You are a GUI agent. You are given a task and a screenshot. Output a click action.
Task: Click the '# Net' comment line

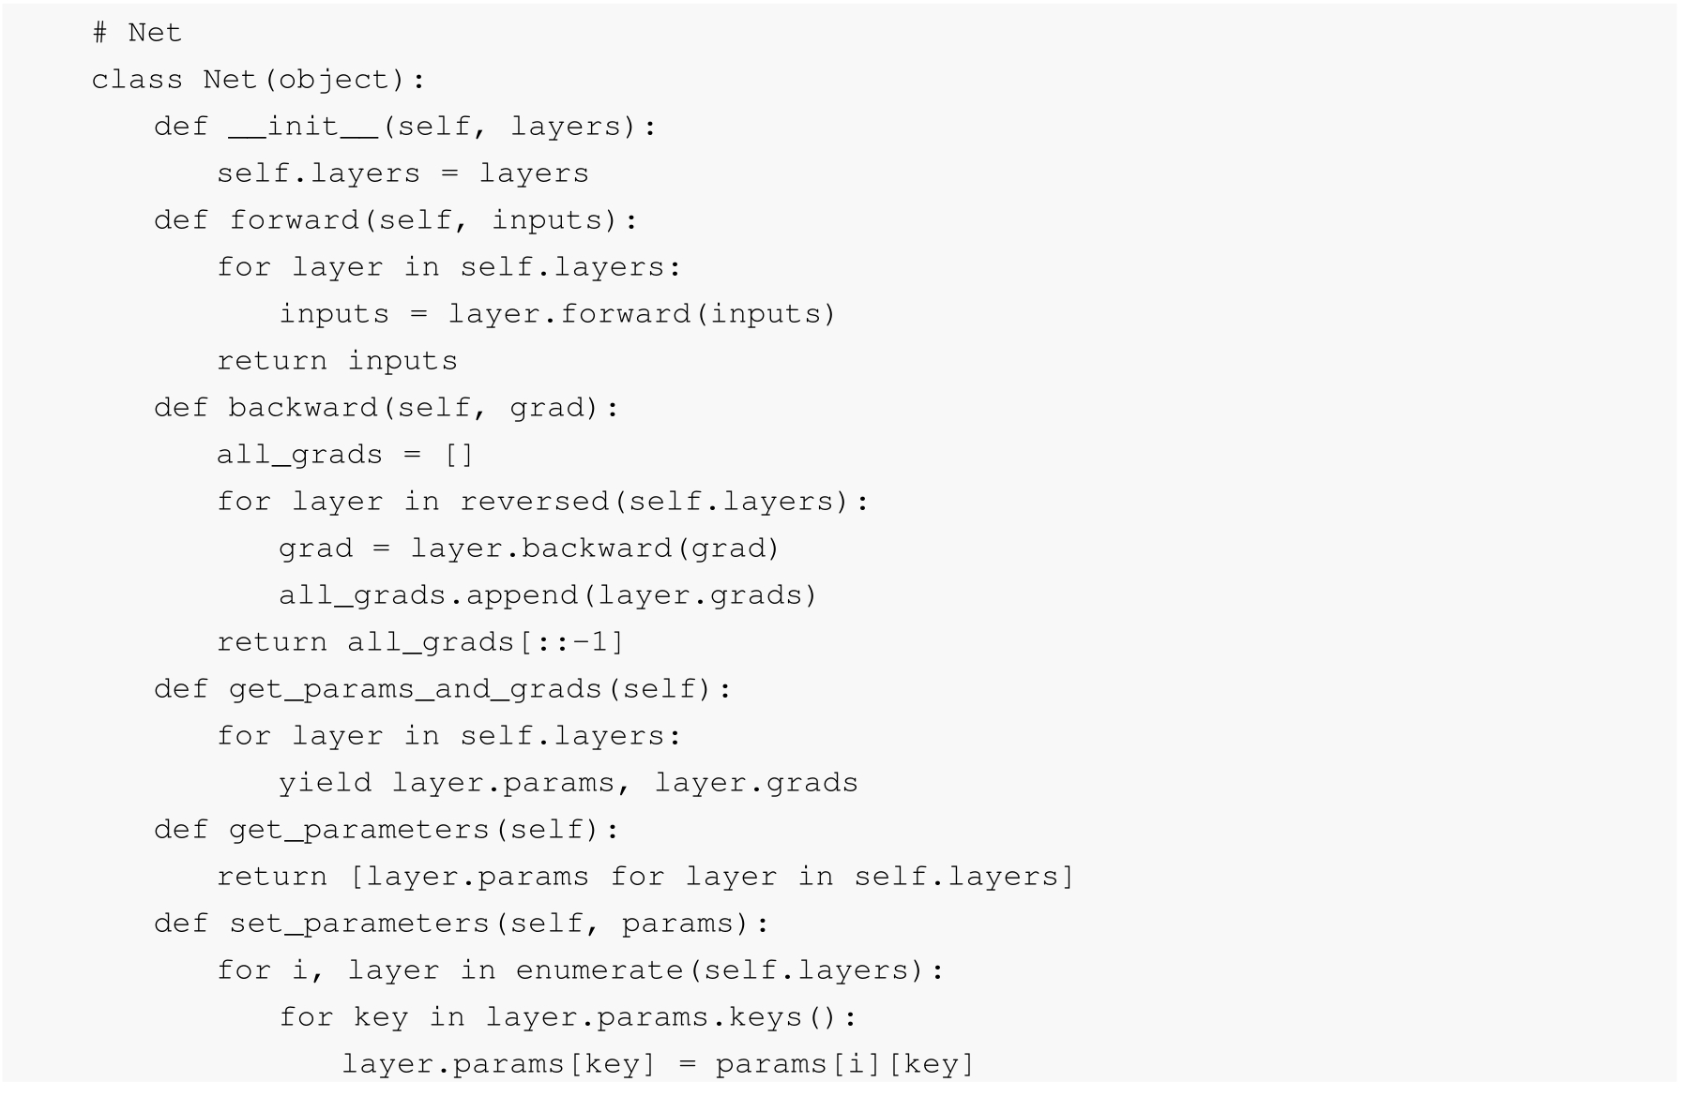[x=137, y=33]
